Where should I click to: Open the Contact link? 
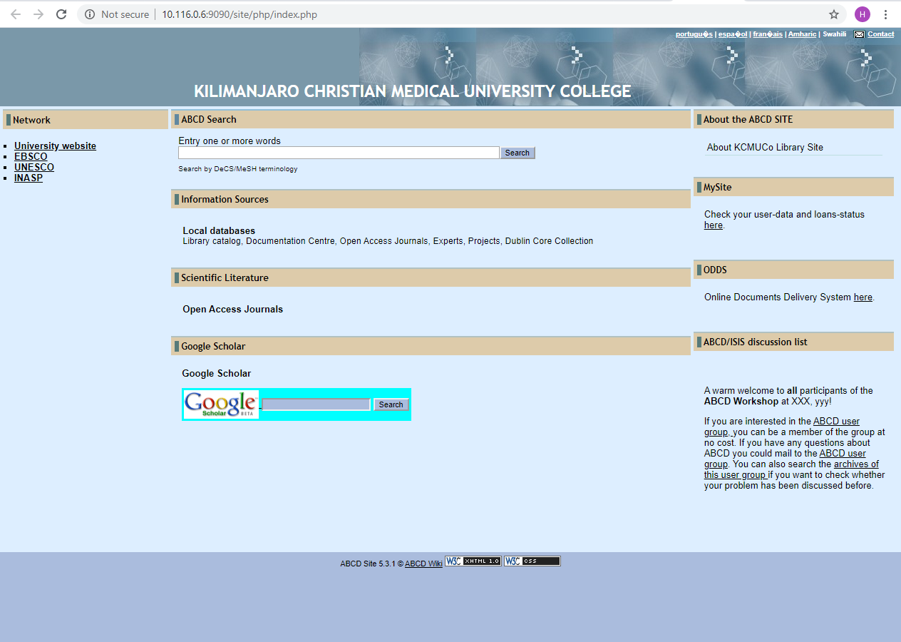click(x=881, y=34)
